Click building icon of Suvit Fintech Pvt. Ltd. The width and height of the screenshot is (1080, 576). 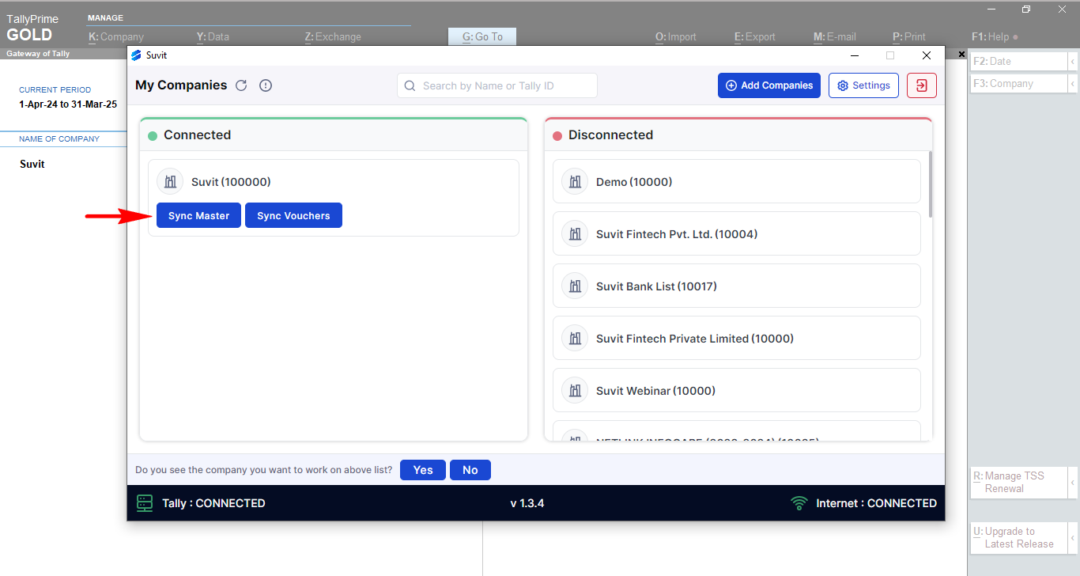[575, 234]
